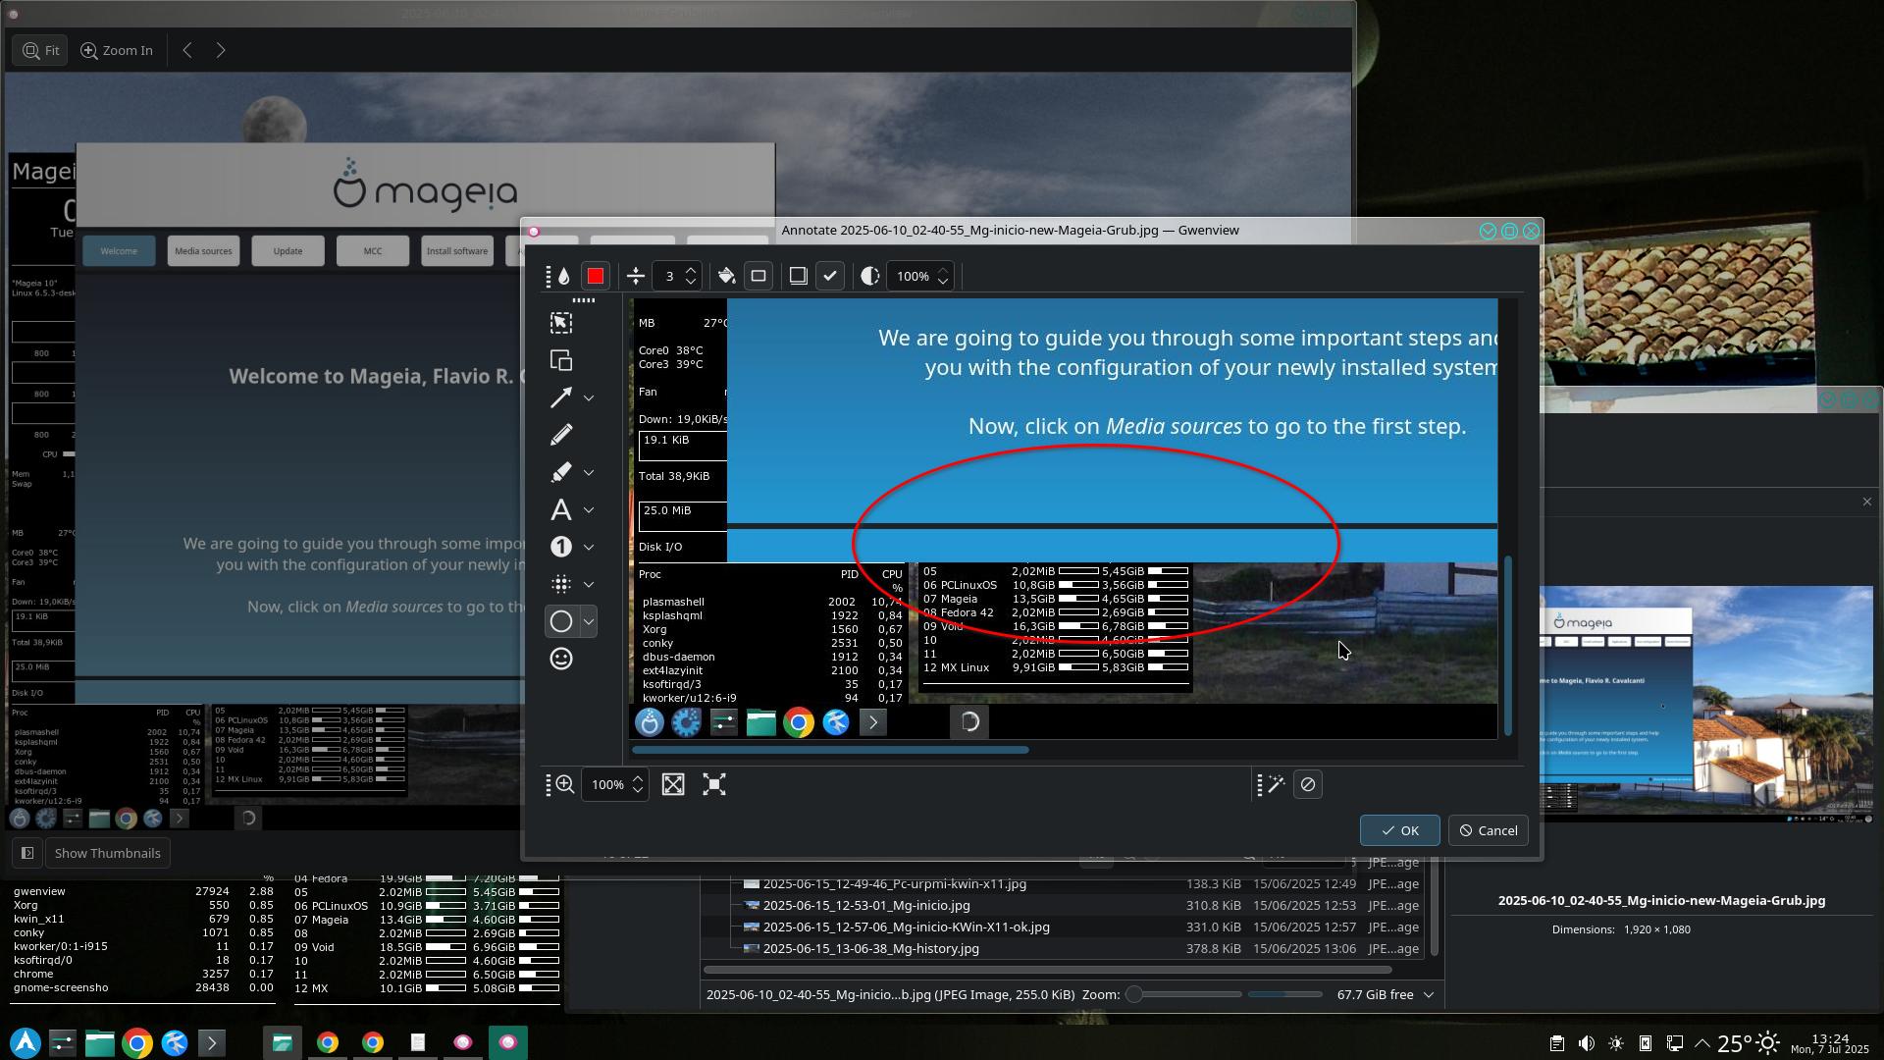This screenshot has width=1884, height=1060.
Task: Select the Ellipse shape tool
Action: [x=561, y=621]
